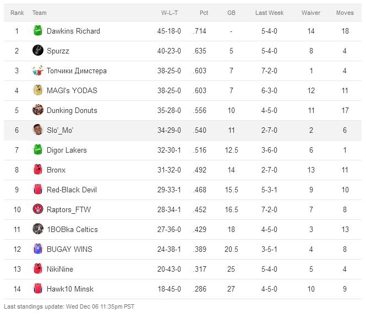This screenshot has width=366, height=318.
Task: Select the Moves column header
Action: (x=345, y=13)
